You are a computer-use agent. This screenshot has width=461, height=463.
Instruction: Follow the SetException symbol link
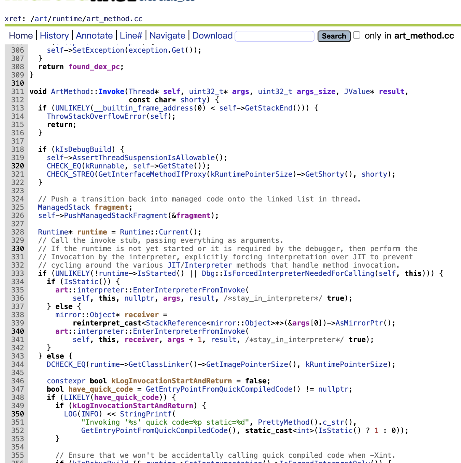99,50
